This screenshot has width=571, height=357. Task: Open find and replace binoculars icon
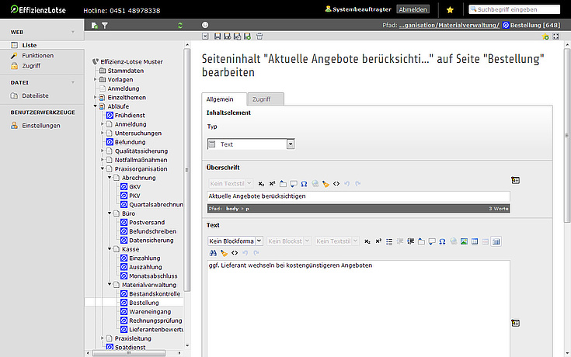click(213, 253)
